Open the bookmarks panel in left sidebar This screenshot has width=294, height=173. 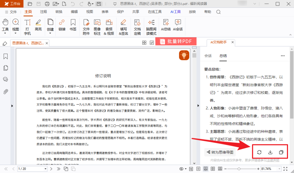[x=6, y=57]
